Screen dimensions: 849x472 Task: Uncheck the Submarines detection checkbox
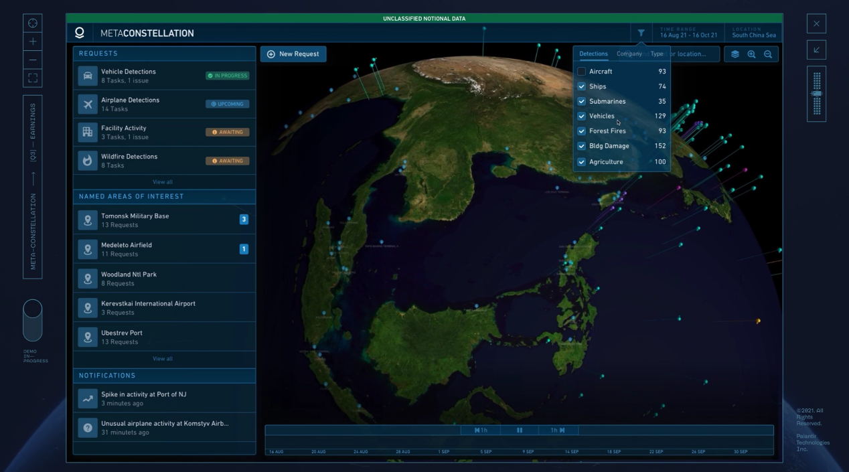pos(581,102)
